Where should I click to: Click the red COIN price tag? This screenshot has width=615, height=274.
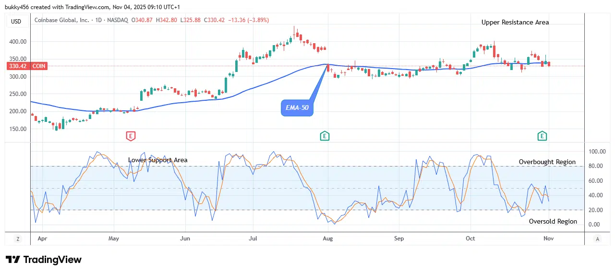click(x=27, y=66)
